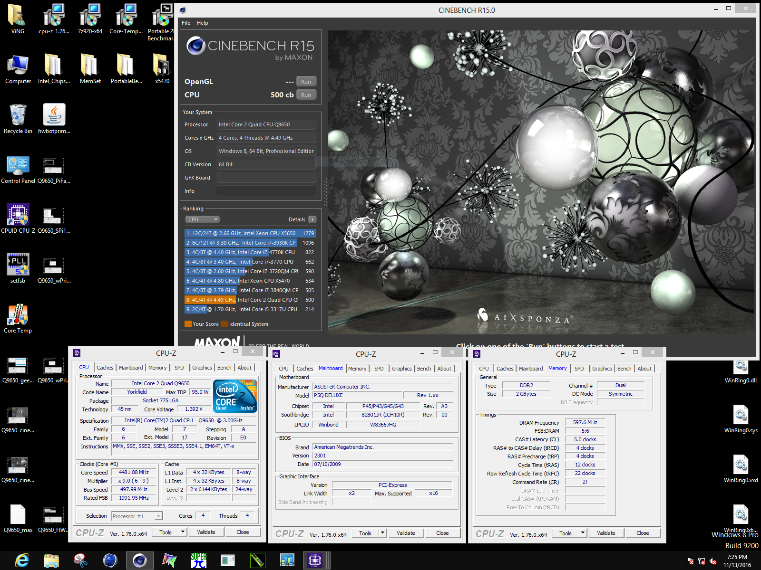Open Internet Explorer from taskbar
This screenshot has width=761, height=570.
(22, 560)
